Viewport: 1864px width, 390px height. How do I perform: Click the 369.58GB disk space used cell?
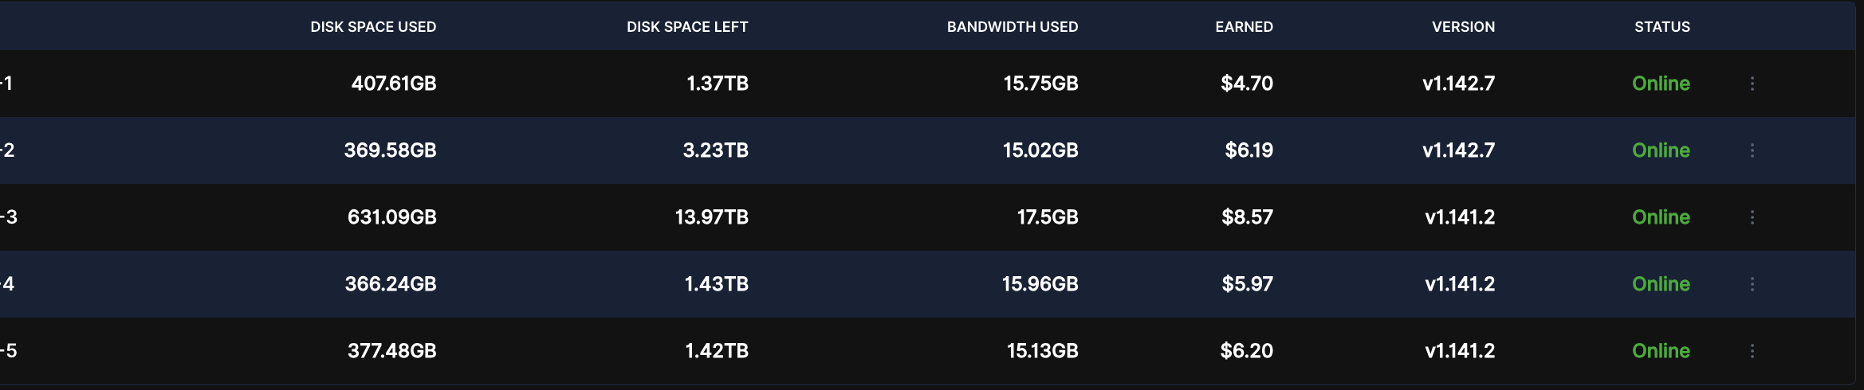(390, 150)
